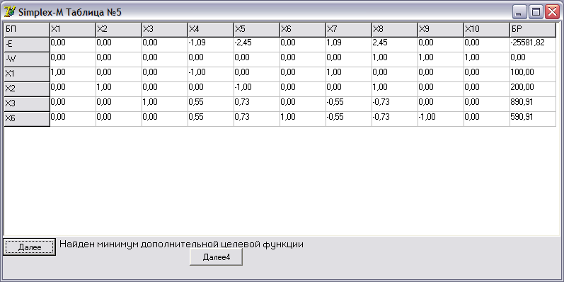Minimize the Simplex-M window

tap(519, 13)
